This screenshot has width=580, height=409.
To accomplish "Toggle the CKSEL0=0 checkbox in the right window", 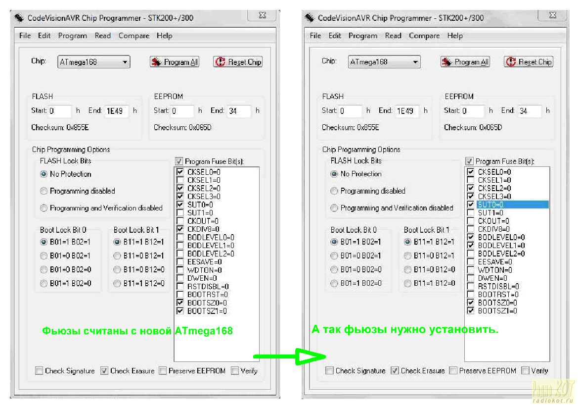I will 471,172.
